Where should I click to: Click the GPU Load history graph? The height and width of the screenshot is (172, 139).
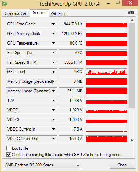pyautogui.click(x=106, y=72)
